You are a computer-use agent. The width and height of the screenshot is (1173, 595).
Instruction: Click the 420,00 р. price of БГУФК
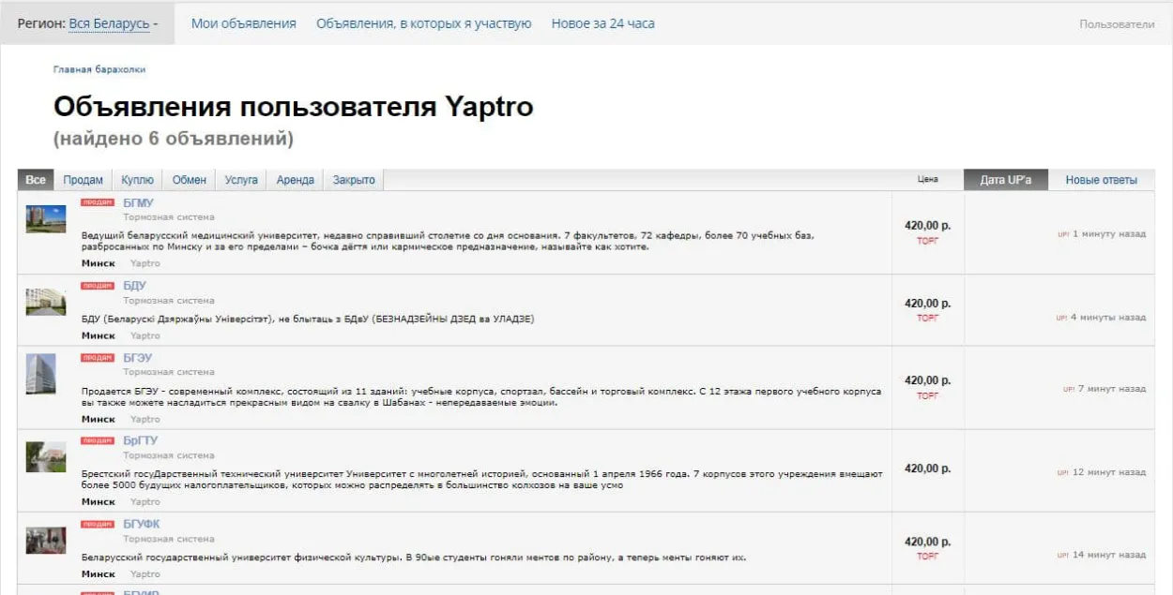click(927, 542)
